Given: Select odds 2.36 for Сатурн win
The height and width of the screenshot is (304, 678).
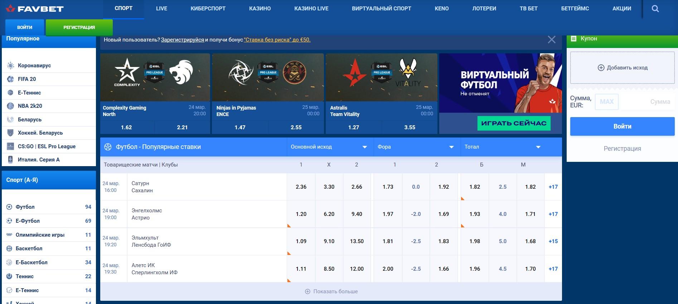Looking at the screenshot, I should pos(301,187).
